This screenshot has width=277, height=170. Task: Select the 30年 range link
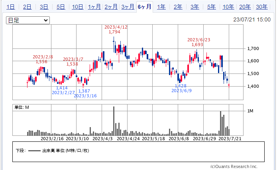[261, 7]
